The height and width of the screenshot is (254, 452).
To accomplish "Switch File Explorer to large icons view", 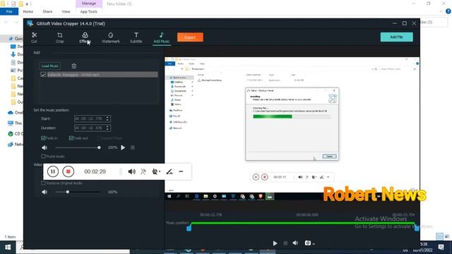I will pyautogui.click(x=447, y=236).
